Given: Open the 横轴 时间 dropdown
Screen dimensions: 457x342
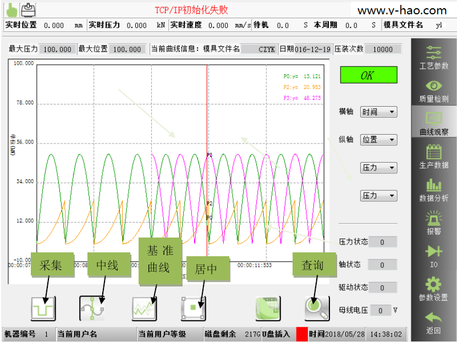Looking at the screenshot, I should coord(378,112).
